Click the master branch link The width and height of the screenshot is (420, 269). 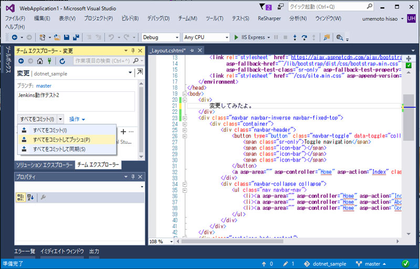44,86
